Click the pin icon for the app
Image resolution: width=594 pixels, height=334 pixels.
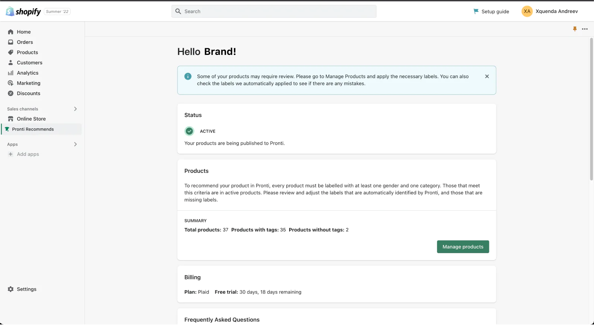(575, 29)
